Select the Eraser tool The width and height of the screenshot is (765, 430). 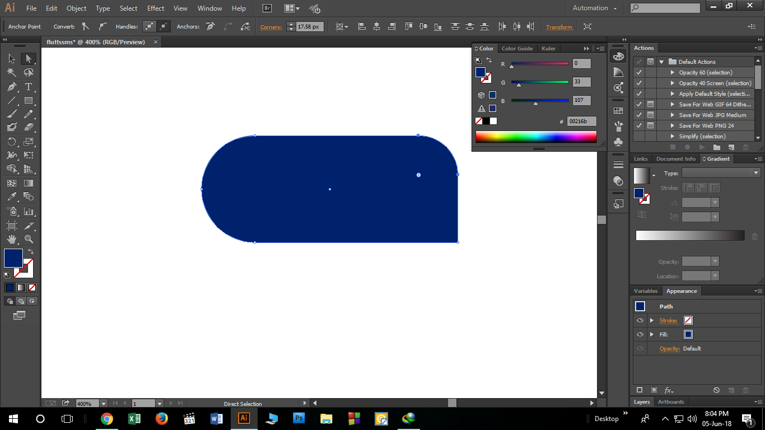point(29,128)
